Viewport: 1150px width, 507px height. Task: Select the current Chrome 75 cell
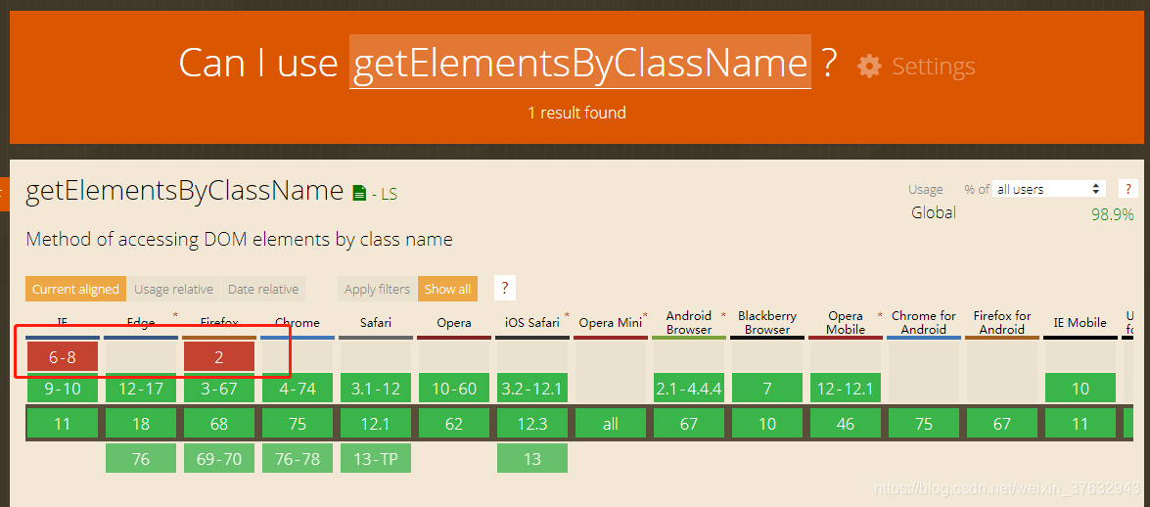click(x=297, y=424)
